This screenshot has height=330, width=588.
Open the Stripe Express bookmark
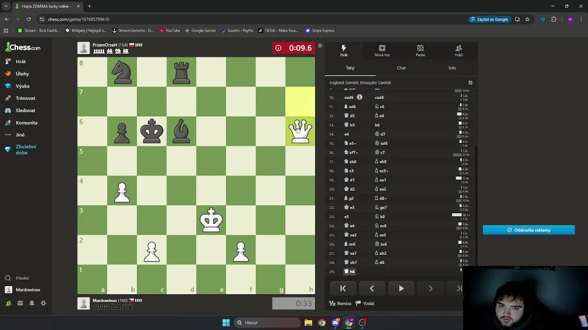point(320,31)
